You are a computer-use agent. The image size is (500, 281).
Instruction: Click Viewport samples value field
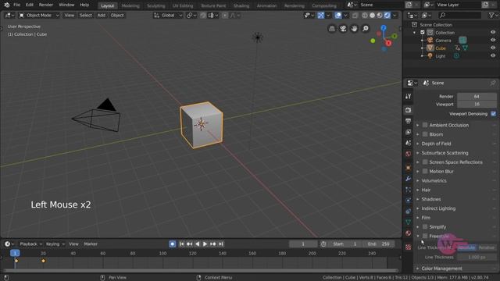pos(477,104)
